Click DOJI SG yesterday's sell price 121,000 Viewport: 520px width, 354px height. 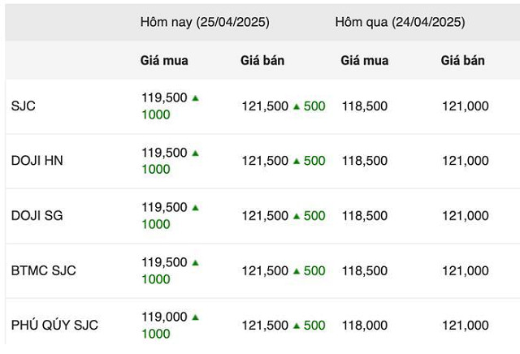466,216
